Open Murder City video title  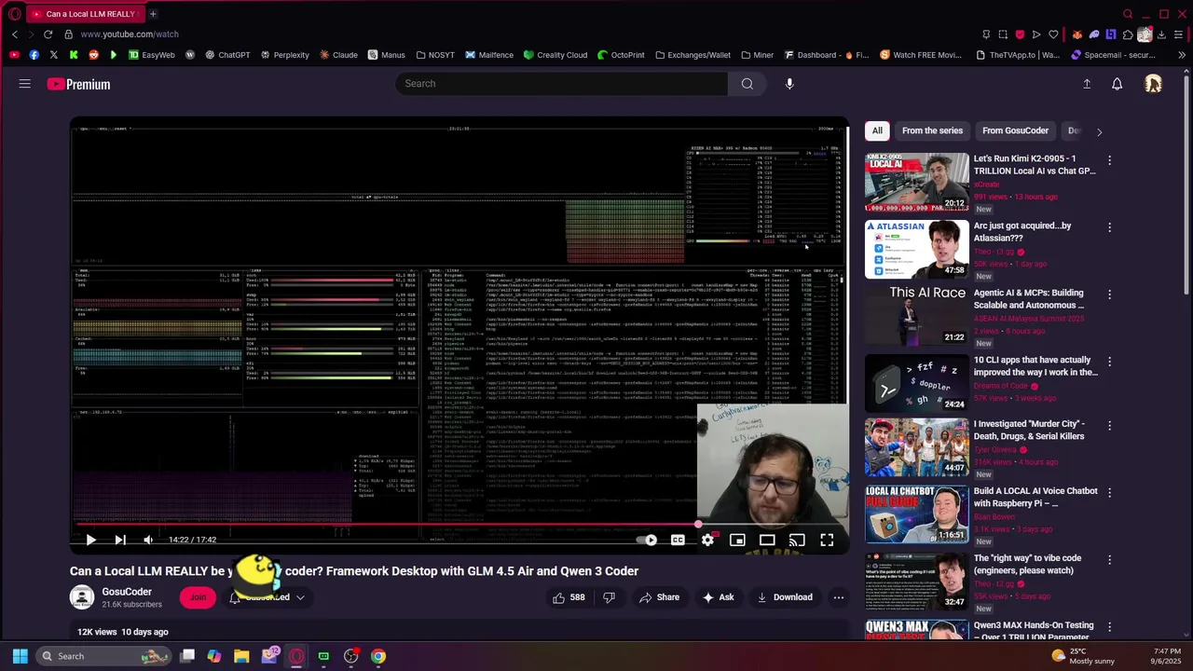click(1029, 430)
